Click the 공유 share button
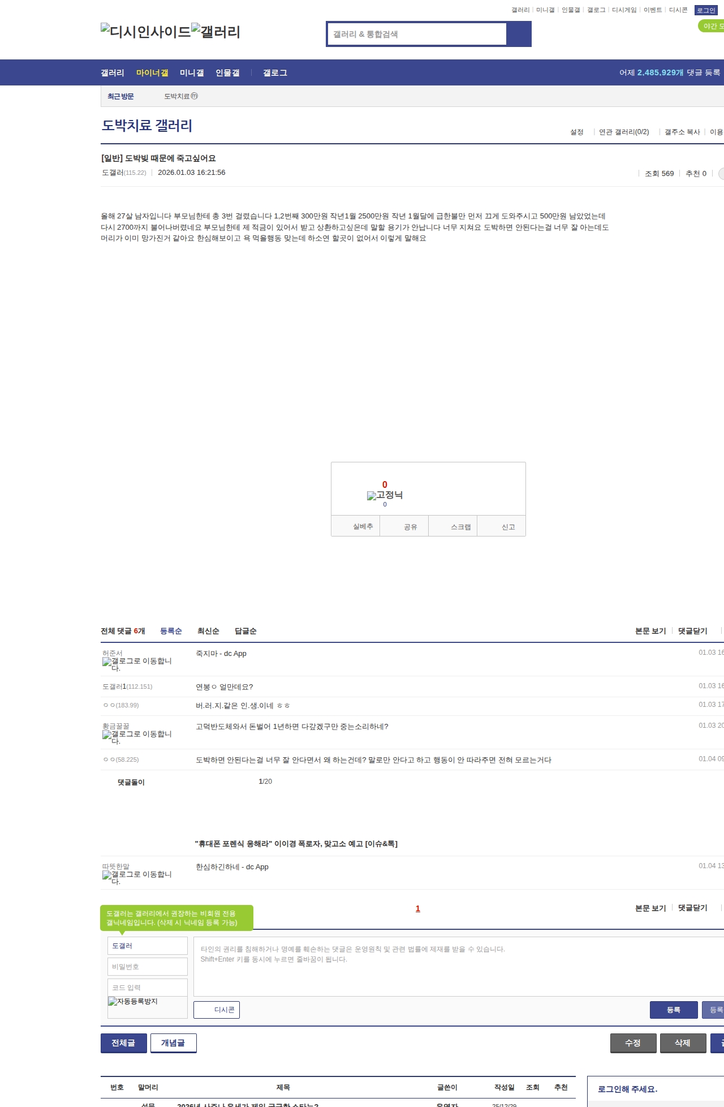 (404, 526)
